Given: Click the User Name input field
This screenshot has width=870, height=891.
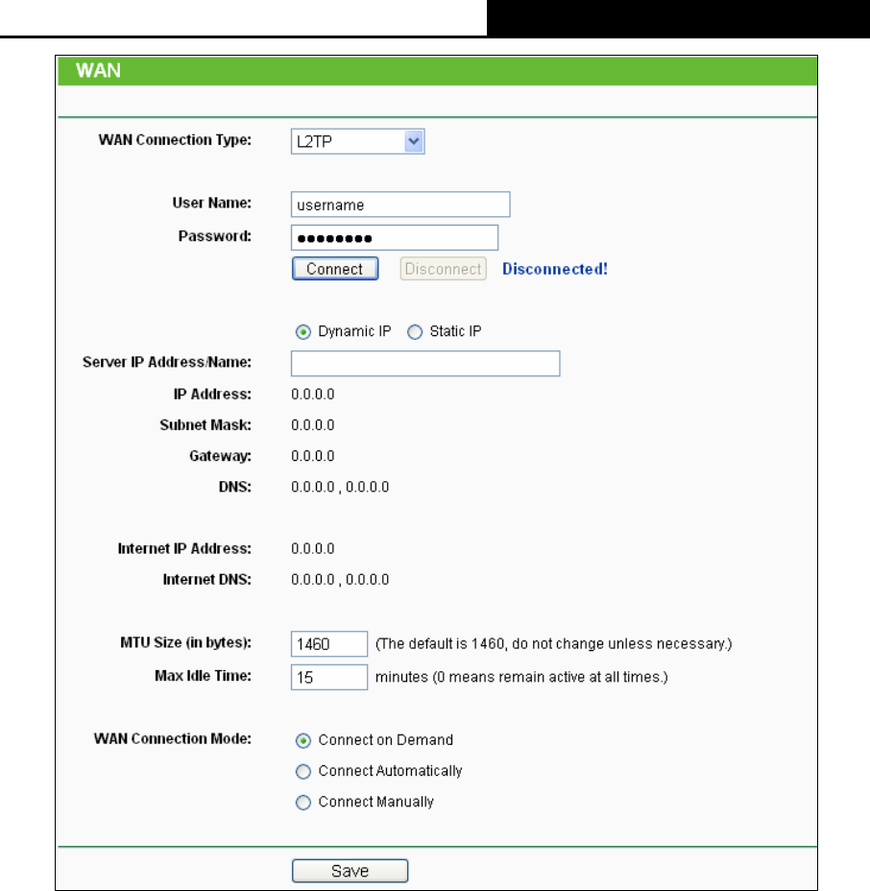Looking at the screenshot, I should click(400, 205).
